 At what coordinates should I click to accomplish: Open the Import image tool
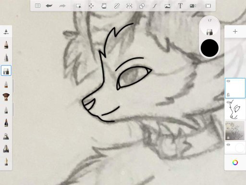168,6
